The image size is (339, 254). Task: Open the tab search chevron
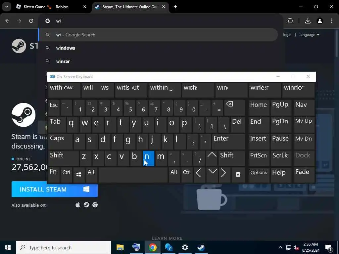(7, 7)
